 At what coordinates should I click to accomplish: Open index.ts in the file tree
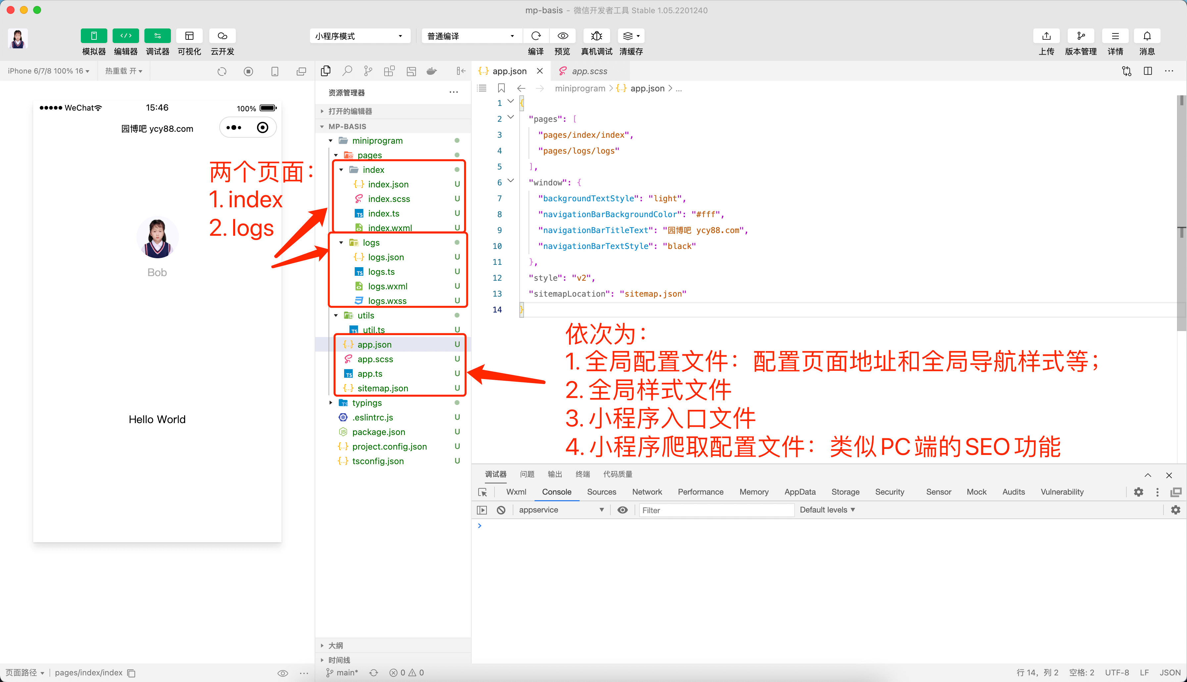pos(393,214)
